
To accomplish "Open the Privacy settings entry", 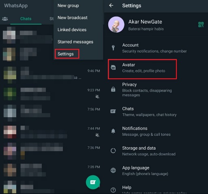I will point(156,89).
